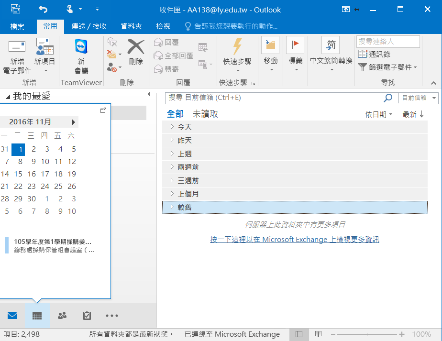Screen dimensions: 442x341
Task: Open the 快速步驟 dialog launcher
Action: tap(253, 83)
